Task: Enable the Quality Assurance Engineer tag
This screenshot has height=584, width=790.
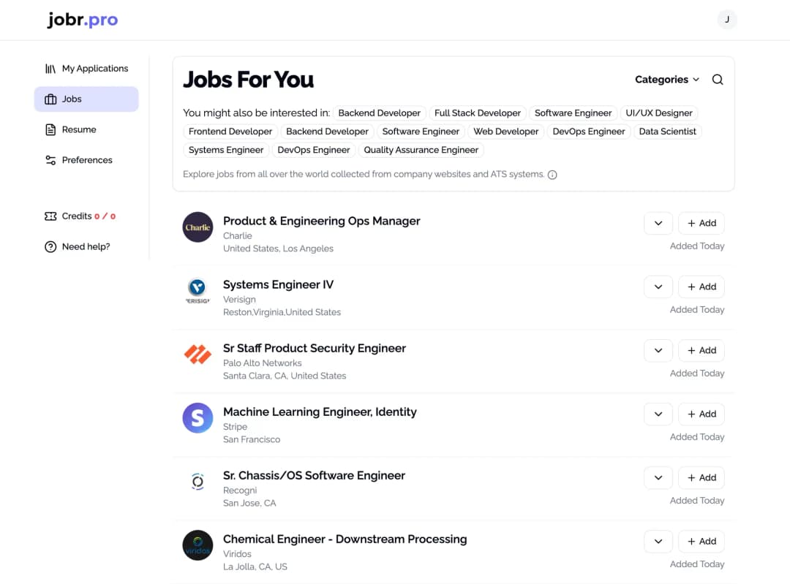Action: [421, 149]
